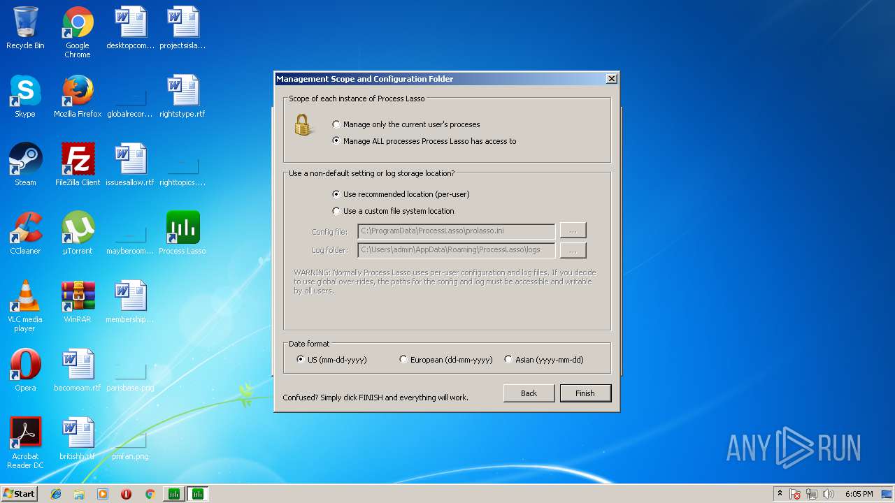This screenshot has width=895, height=503.
Task: Select US (mm-dd-yyyy) date format
Action: (x=331, y=360)
